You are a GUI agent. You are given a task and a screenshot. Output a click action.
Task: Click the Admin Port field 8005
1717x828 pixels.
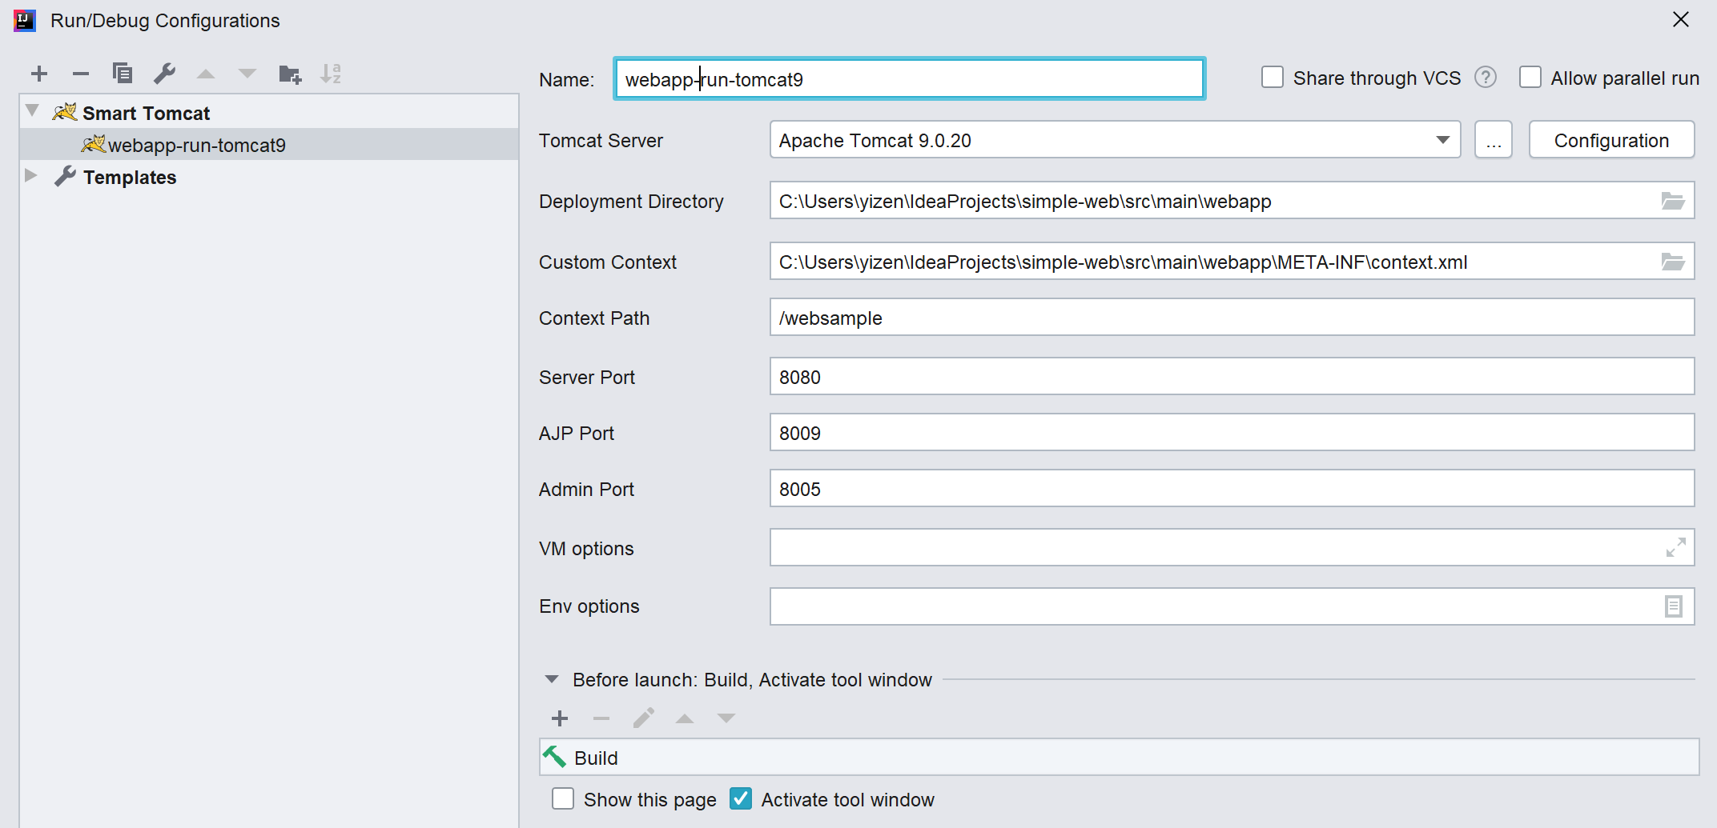(x=1232, y=489)
